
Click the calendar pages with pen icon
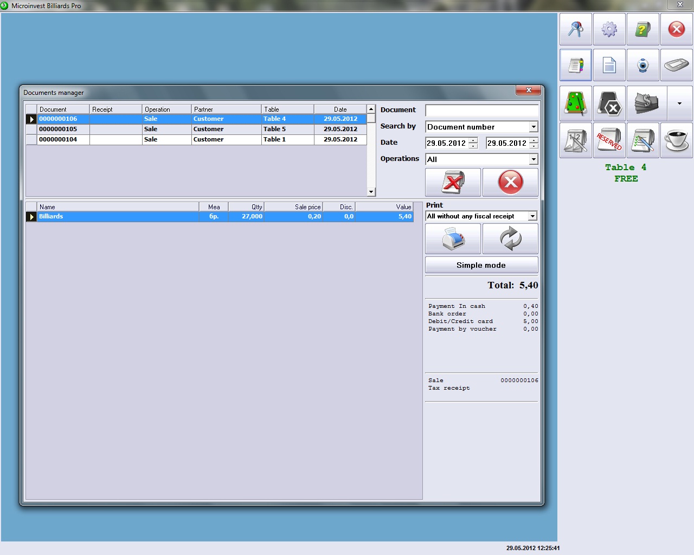[x=576, y=140]
